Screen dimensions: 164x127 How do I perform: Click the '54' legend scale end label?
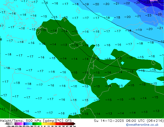point(74,126)
